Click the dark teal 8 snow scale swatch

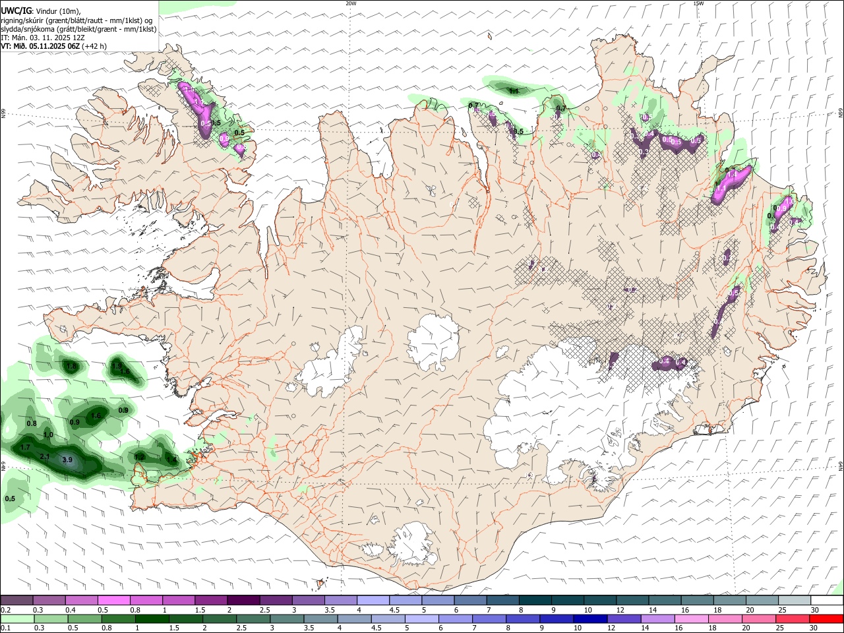[535, 601]
